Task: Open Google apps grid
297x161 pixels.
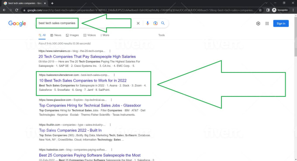Action: pyautogui.click(x=267, y=24)
